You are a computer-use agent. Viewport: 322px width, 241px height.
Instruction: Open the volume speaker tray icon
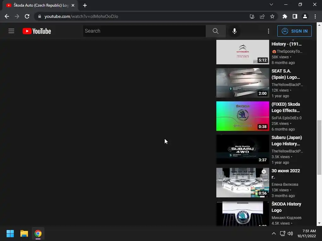[x=290, y=233]
